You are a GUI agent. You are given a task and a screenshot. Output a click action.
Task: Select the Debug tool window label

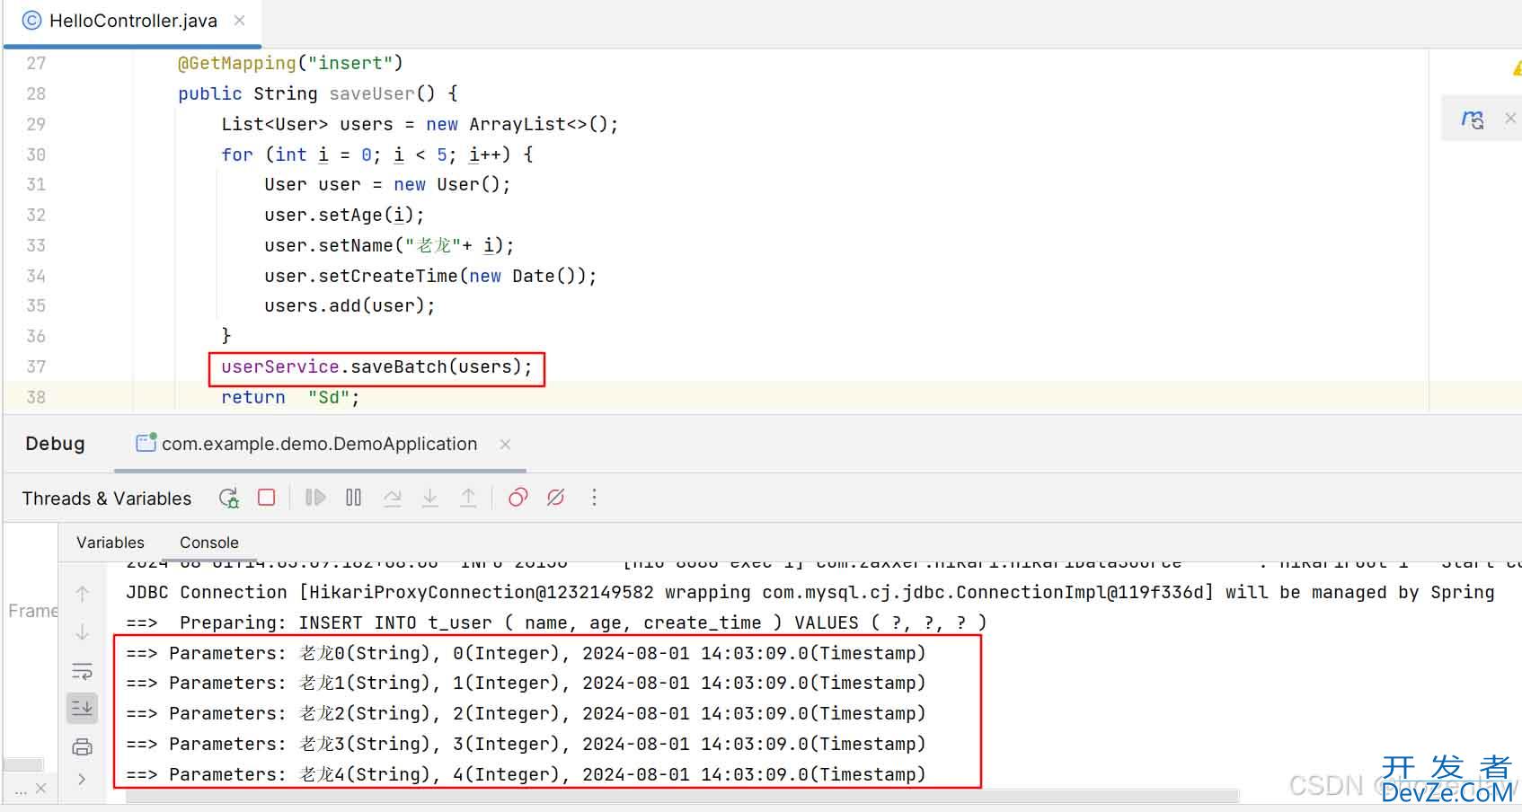55,444
